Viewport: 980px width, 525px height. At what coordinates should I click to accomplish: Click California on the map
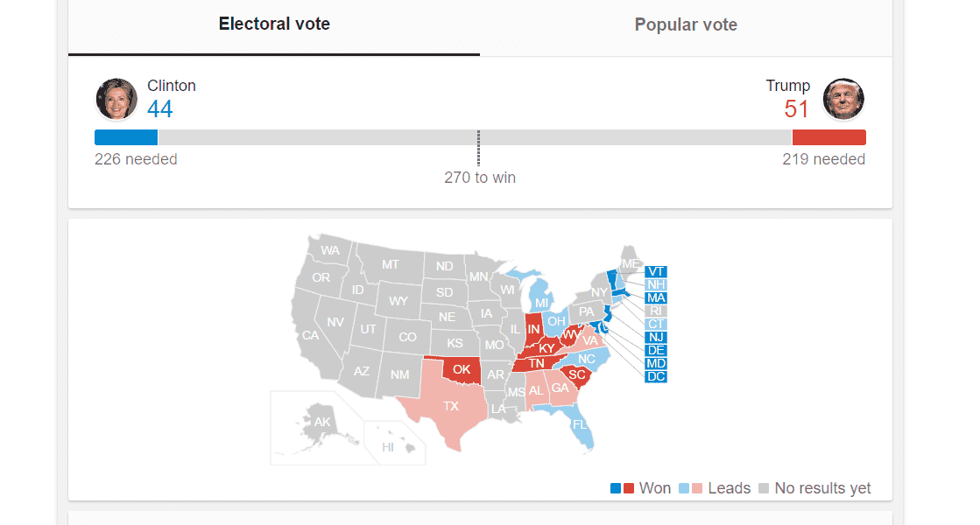[x=311, y=335]
